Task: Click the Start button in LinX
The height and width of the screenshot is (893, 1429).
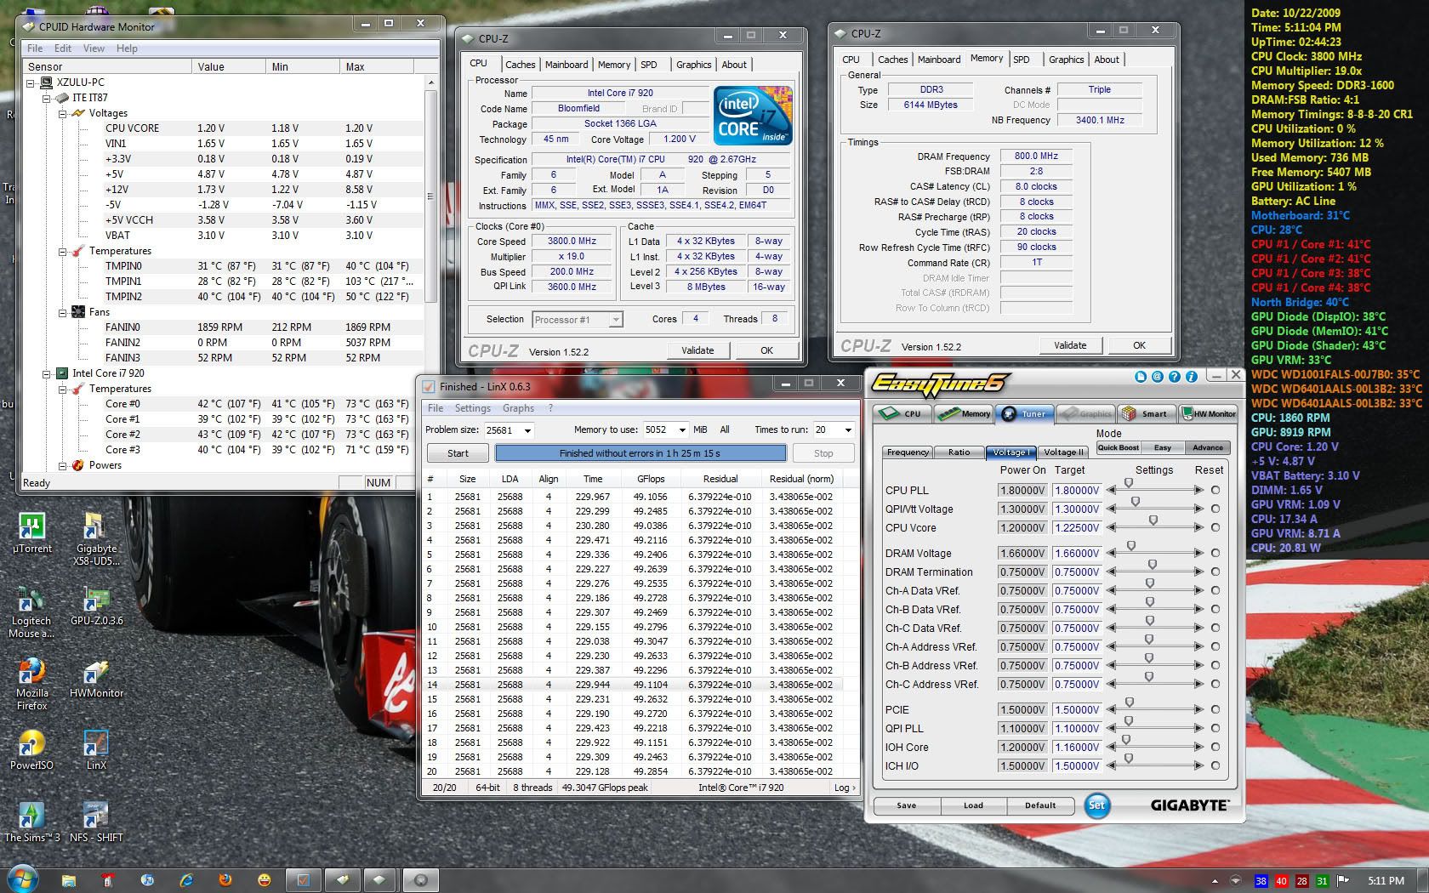Action: click(x=458, y=453)
